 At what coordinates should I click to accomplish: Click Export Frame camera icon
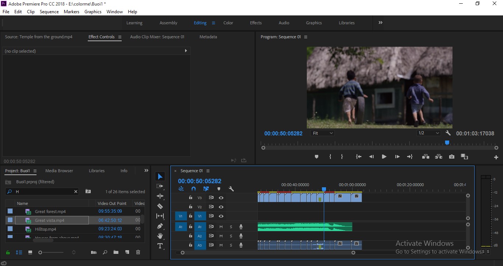(x=451, y=156)
